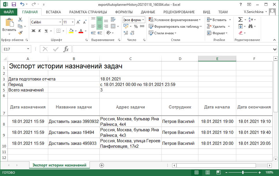Open the font size dropdown

72,22
